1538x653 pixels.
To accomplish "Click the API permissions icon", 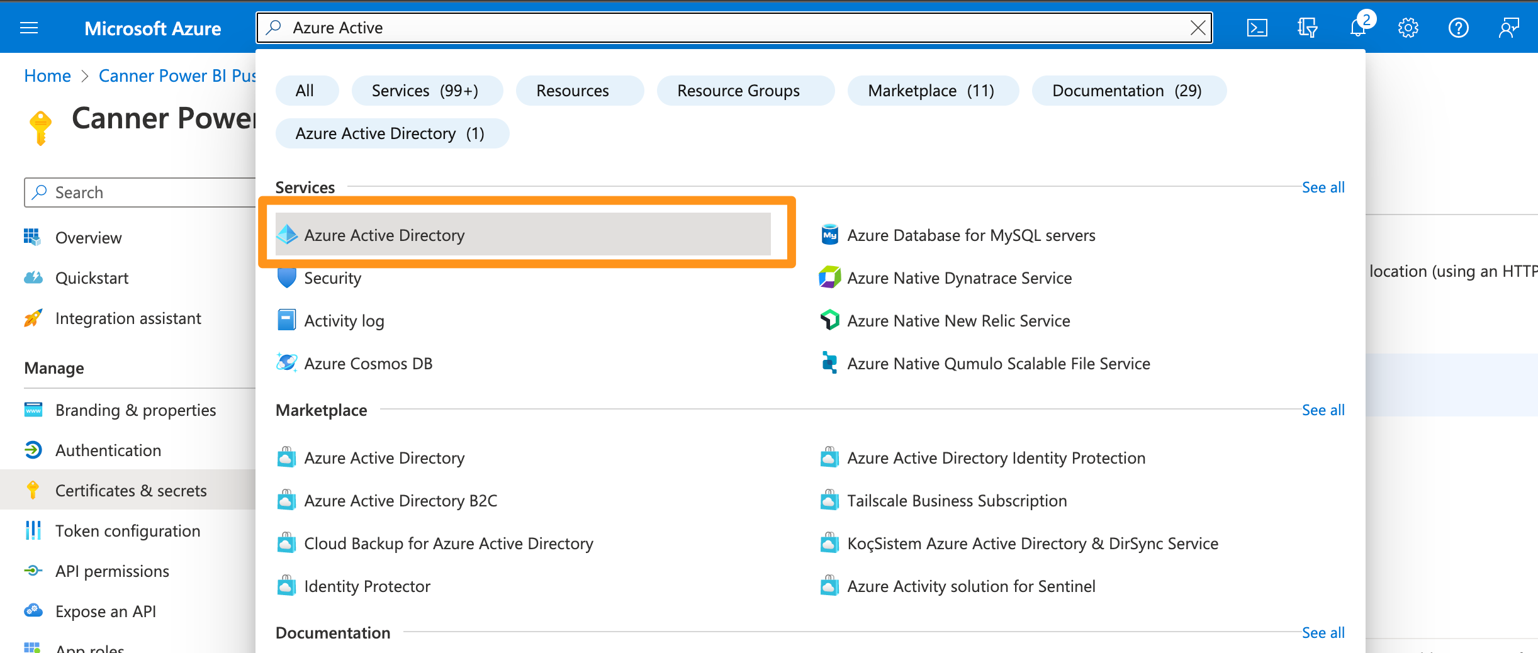I will click(33, 571).
